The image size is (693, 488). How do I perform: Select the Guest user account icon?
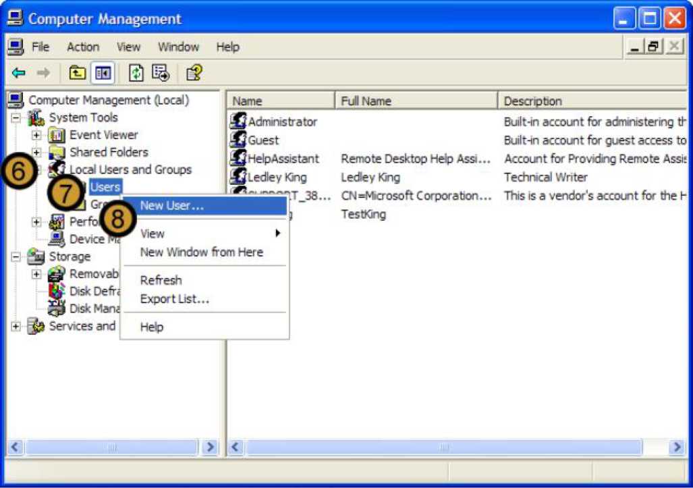pyautogui.click(x=238, y=140)
